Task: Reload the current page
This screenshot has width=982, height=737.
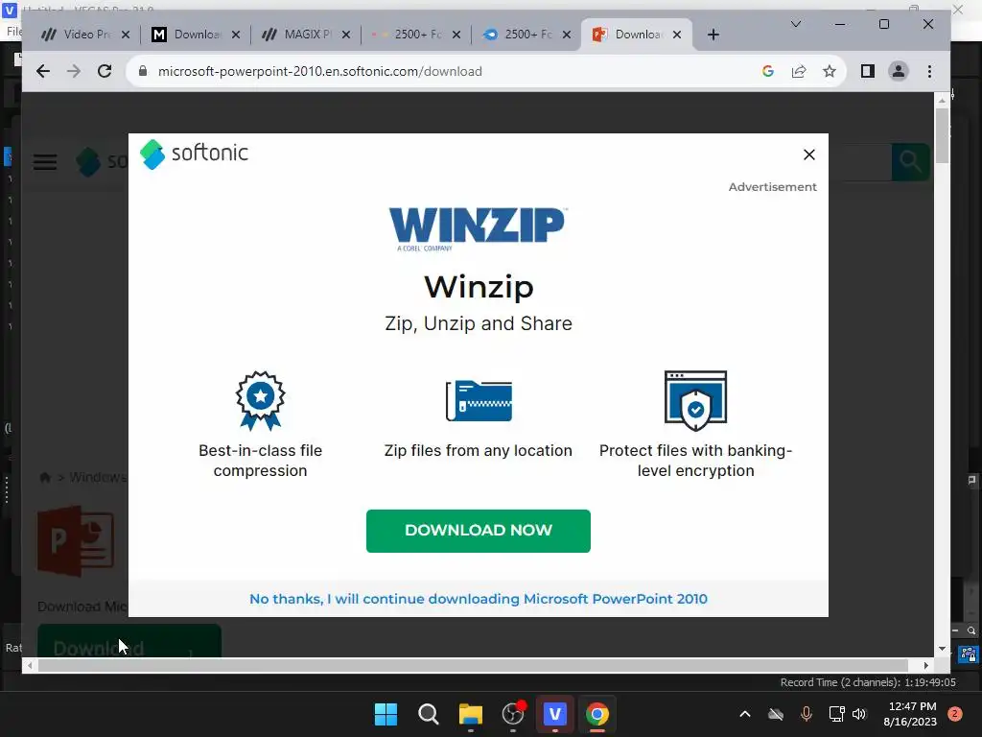Action: pyautogui.click(x=105, y=71)
